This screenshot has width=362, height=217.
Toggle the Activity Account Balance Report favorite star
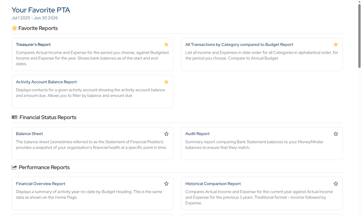coord(166,82)
